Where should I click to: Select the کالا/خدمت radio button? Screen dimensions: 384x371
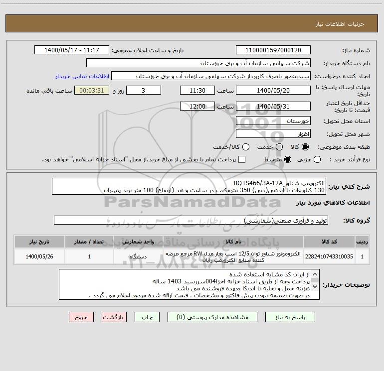tap(246, 147)
